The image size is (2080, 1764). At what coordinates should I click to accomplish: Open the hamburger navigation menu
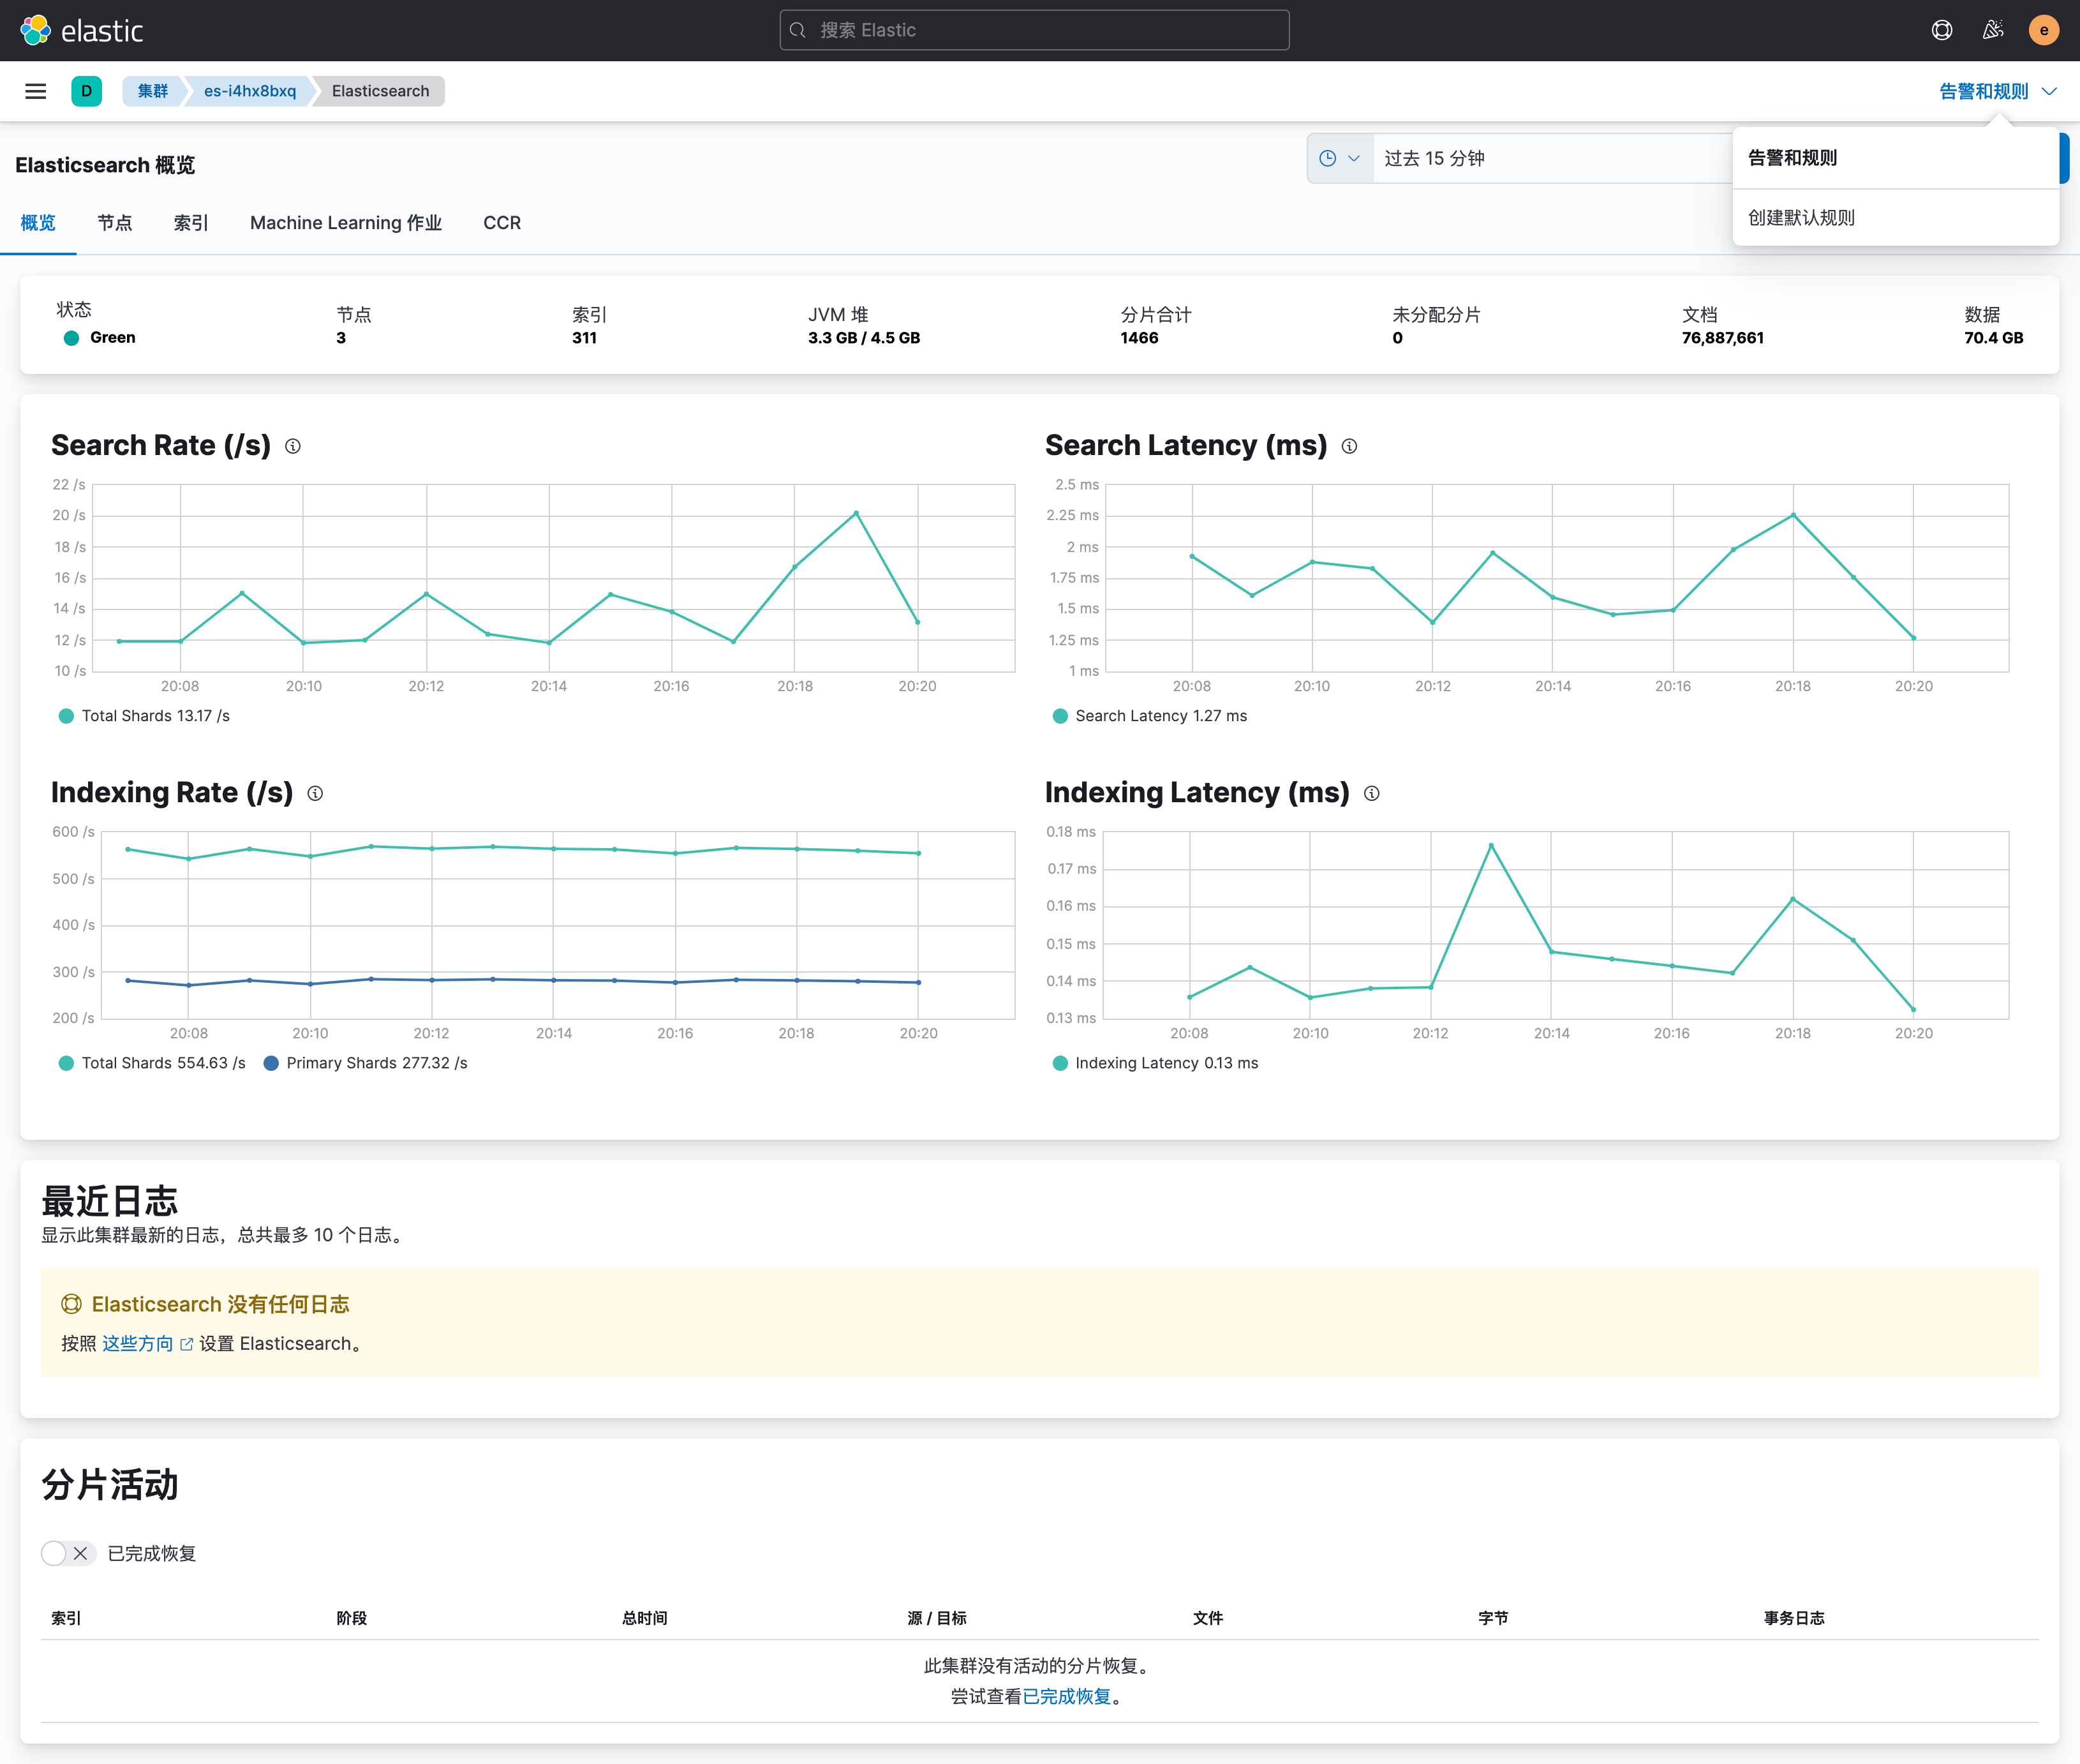[x=36, y=91]
